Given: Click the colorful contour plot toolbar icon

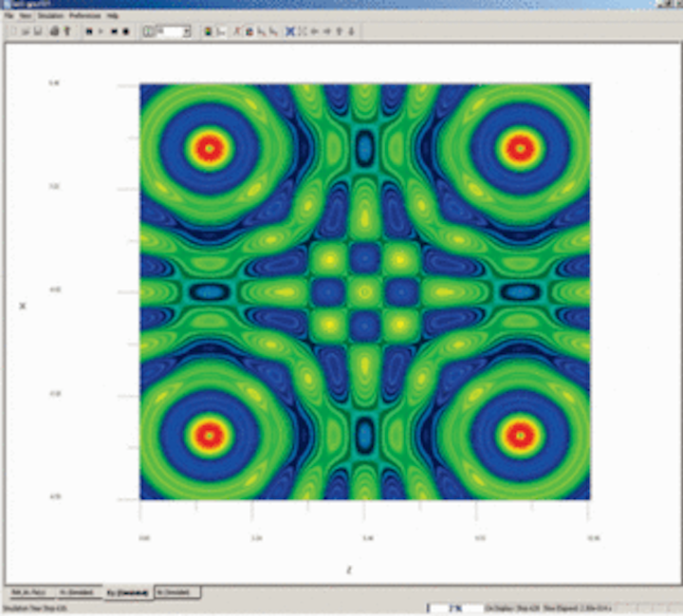Looking at the screenshot, I should coord(249,31).
